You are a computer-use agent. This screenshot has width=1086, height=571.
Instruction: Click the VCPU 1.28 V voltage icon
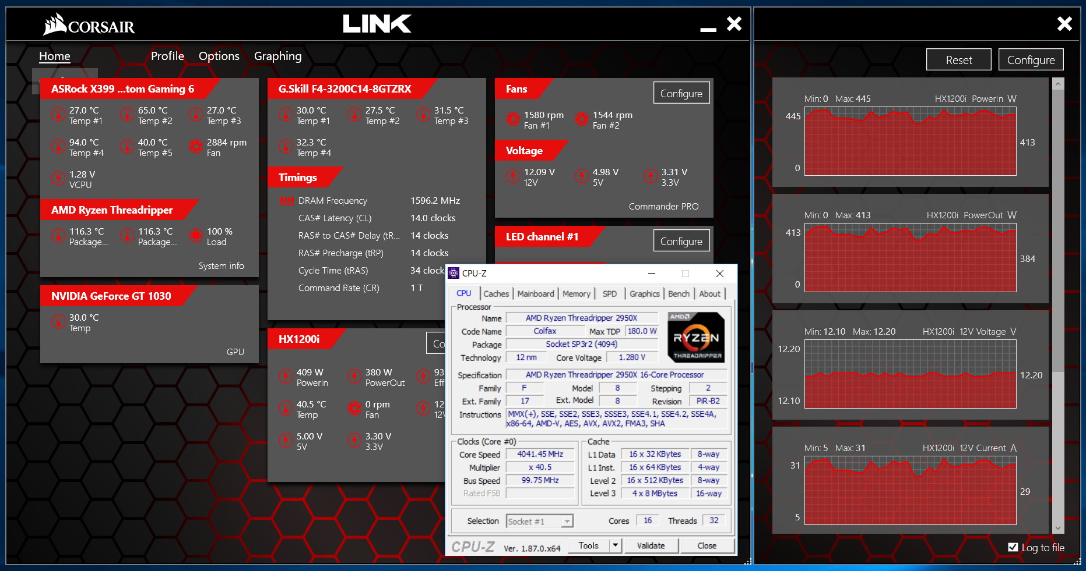(x=58, y=179)
